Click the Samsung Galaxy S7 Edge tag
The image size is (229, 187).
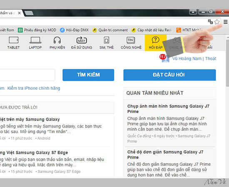59,172
